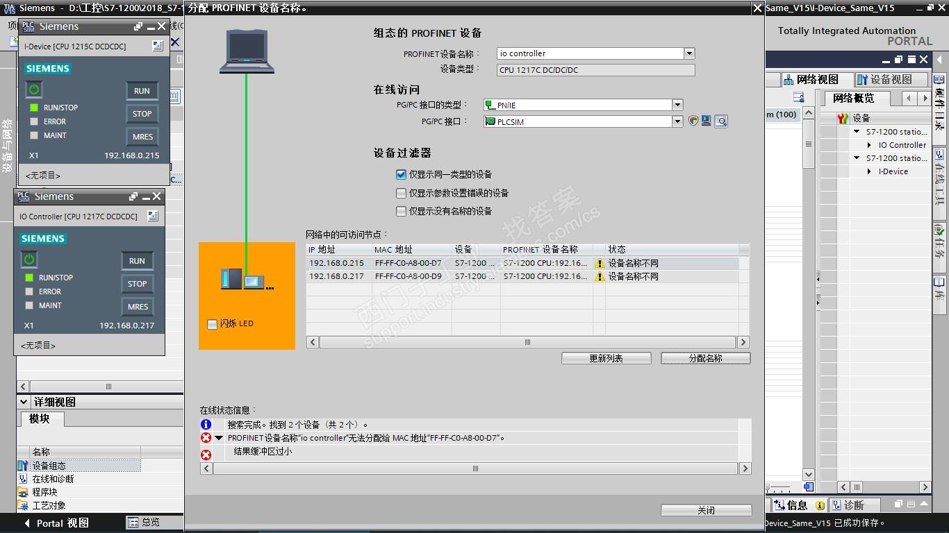Check the 闪烁 LED checkbox
Image resolution: width=949 pixels, height=533 pixels.
click(x=213, y=324)
